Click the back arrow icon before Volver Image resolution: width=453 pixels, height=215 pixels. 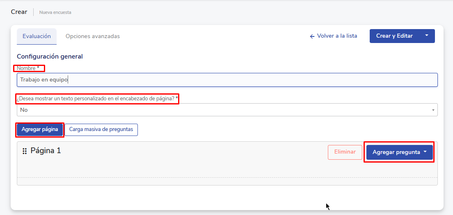pyautogui.click(x=312, y=36)
